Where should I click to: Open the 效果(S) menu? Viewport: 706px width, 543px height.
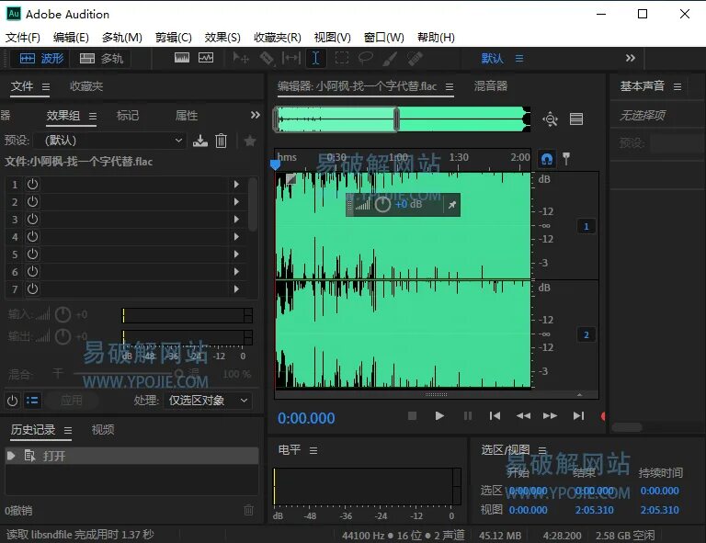tap(222, 38)
